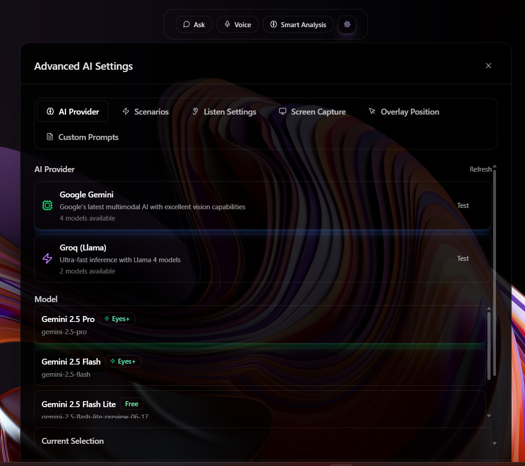Viewport: 525px width, 466px height.
Task: Open the Ask chat mode
Action: pos(194,24)
